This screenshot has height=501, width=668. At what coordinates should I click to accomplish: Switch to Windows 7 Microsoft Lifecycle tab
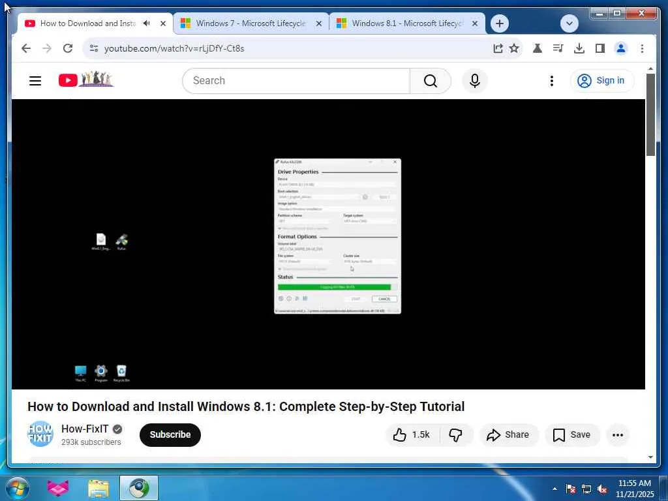250,23
